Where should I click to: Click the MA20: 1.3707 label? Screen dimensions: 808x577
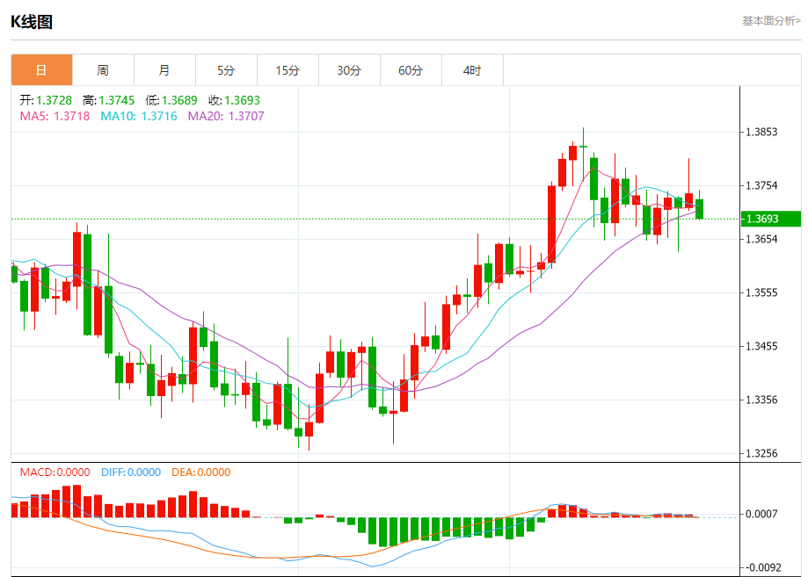[x=226, y=116]
